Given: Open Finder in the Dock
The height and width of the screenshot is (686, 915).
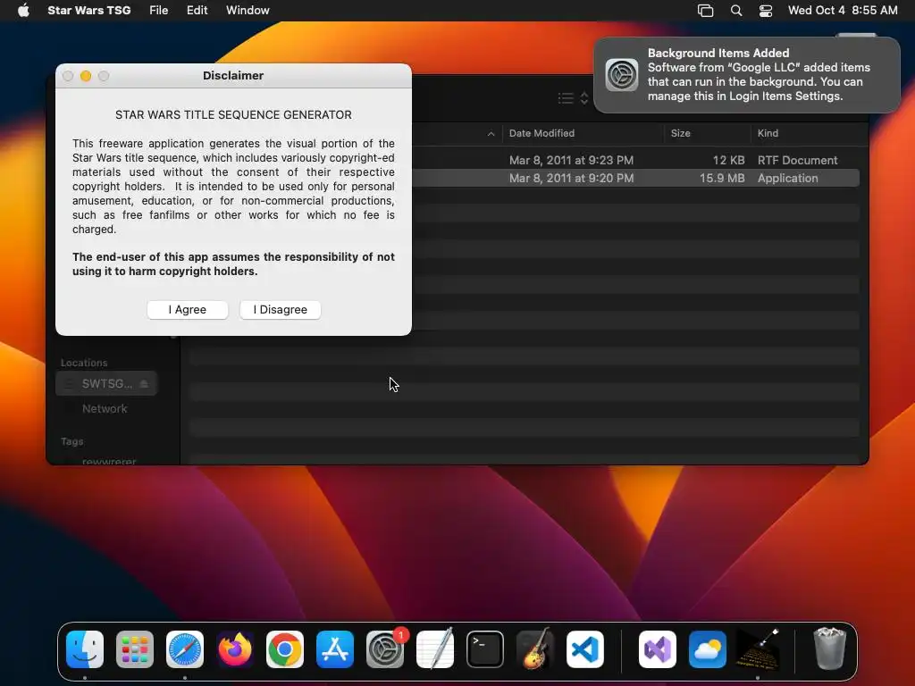Looking at the screenshot, I should click(x=85, y=649).
